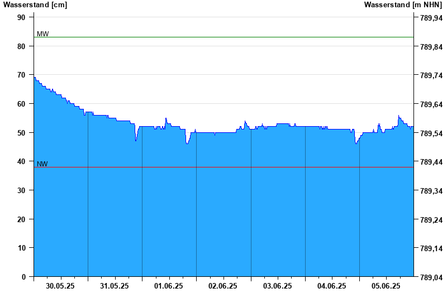
Task: Click the 0 value on left axis
Action: pyautogui.click(x=23, y=277)
